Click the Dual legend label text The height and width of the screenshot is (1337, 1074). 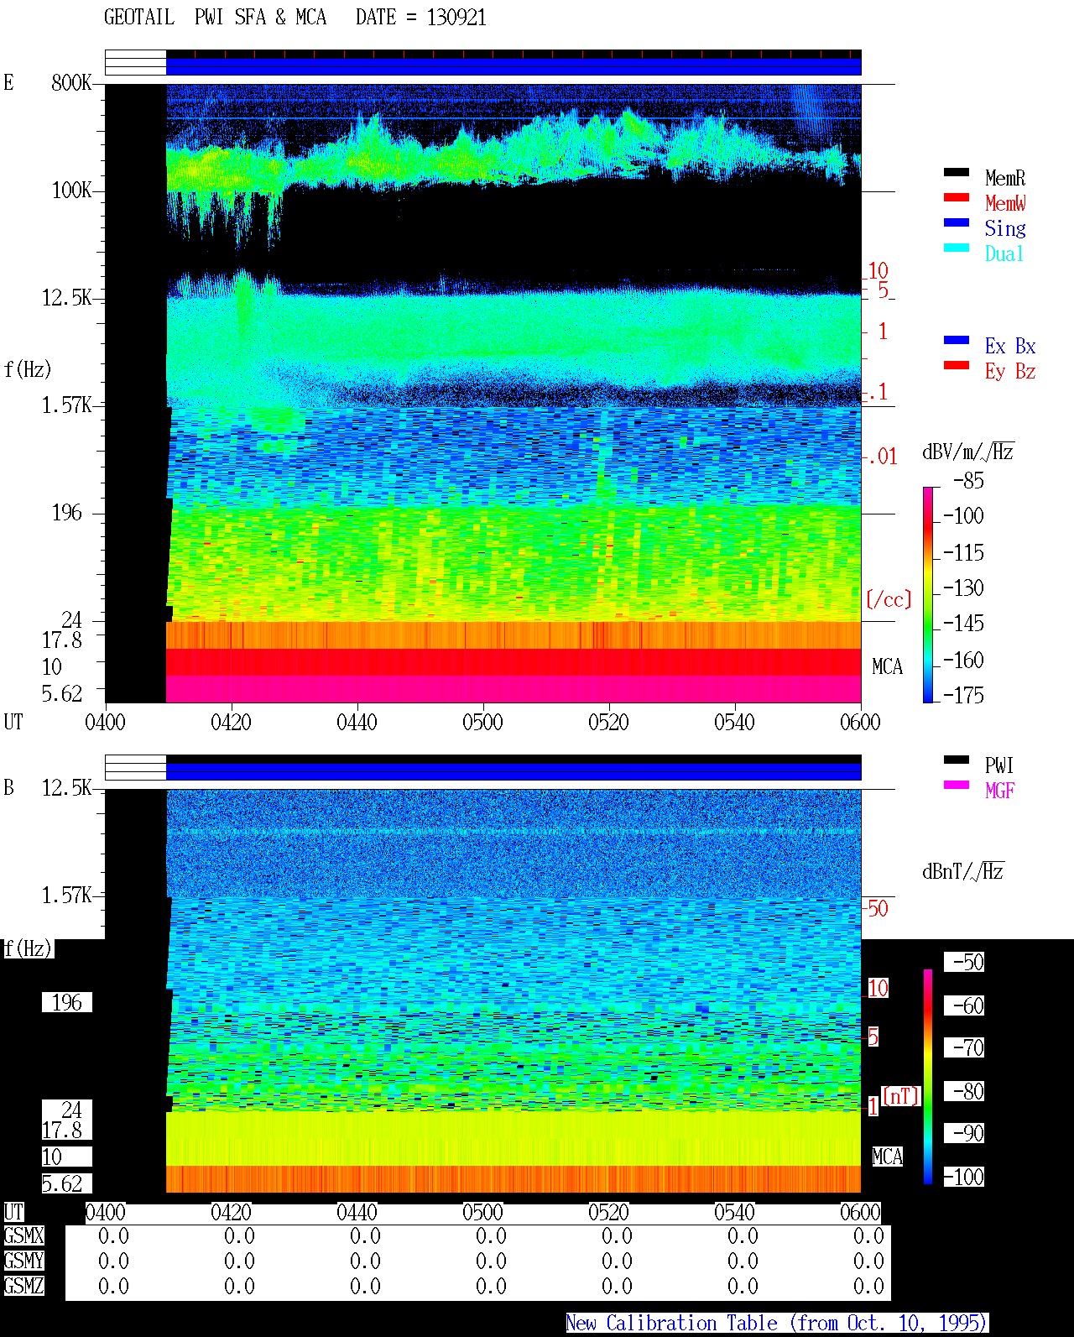point(1004,253)
